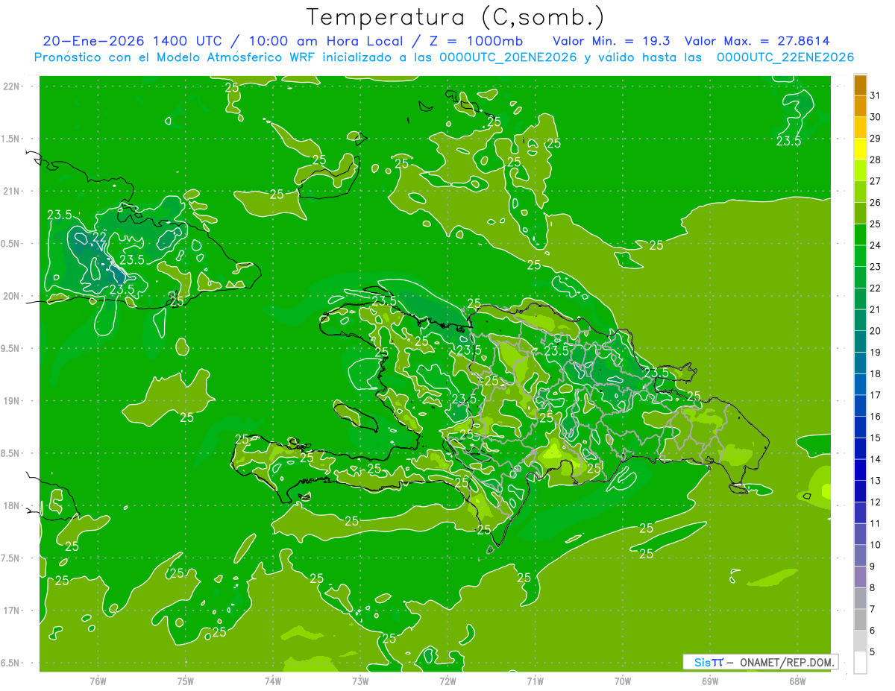Click the 74W longitude axis label
The height and width of the screenshot is (691, 895).
click(273, 681)
